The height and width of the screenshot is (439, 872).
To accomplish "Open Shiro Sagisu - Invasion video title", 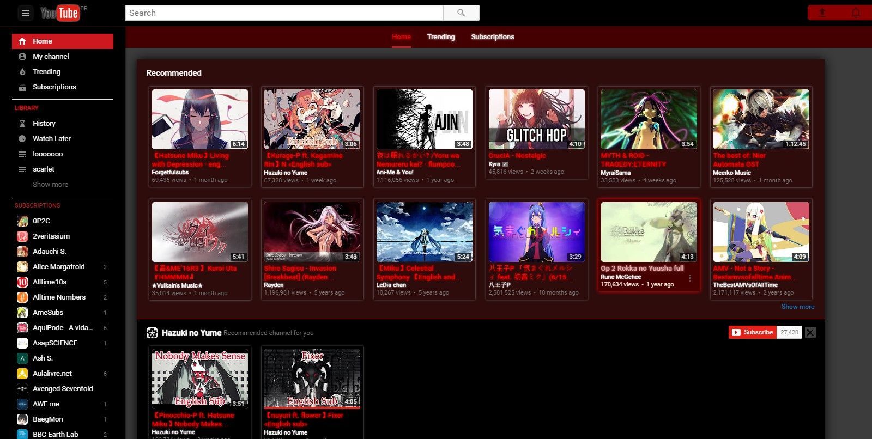I will [x=300, y=272].
